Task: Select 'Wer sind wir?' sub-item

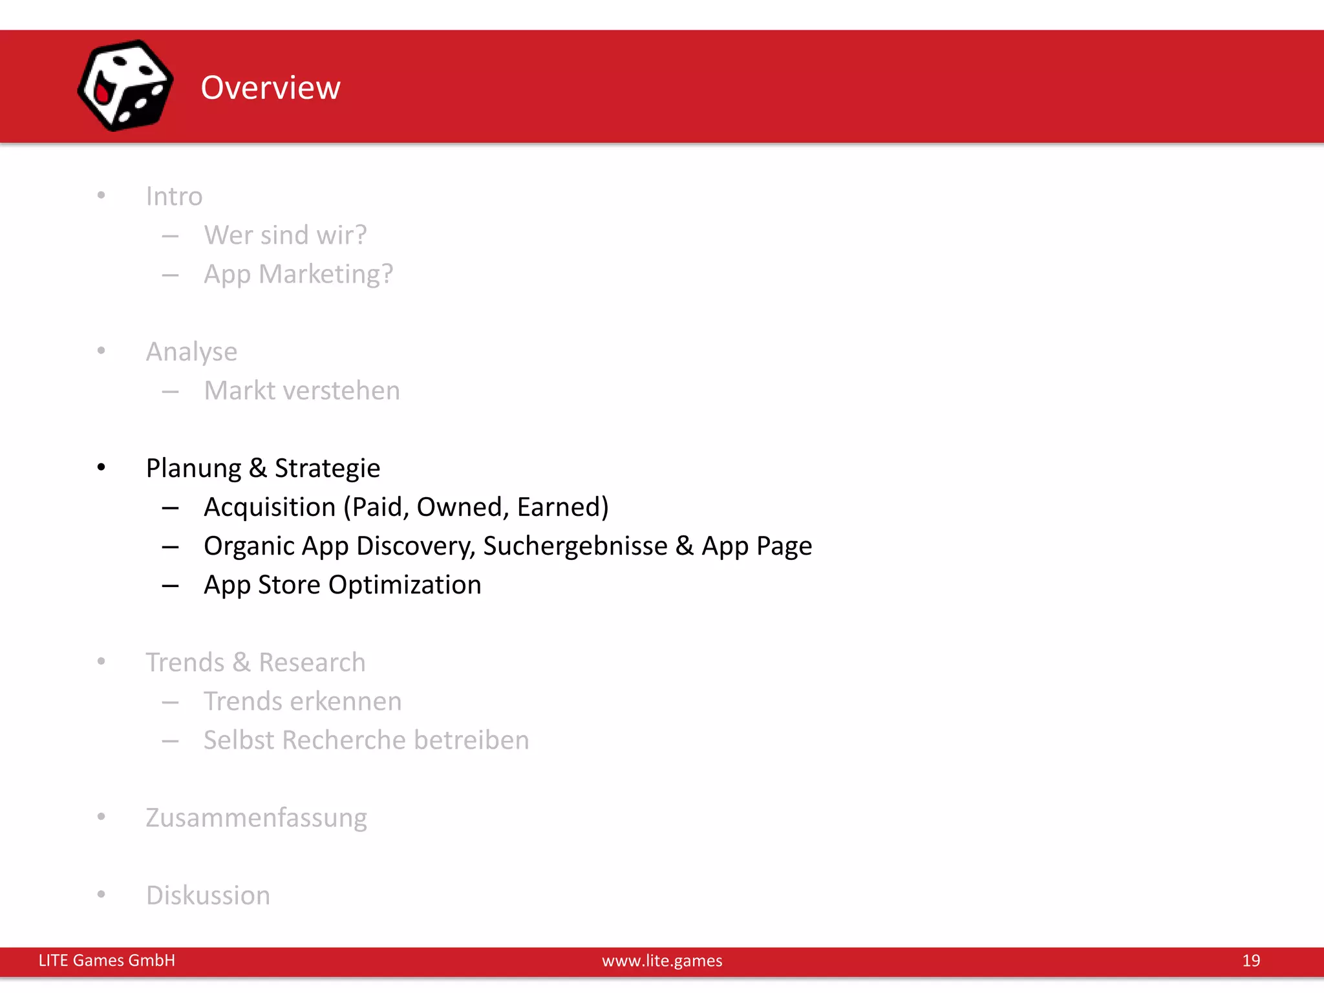Action: click(285, 235)
